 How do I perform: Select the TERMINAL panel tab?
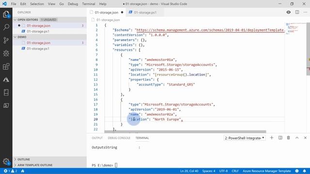[142, 138]
